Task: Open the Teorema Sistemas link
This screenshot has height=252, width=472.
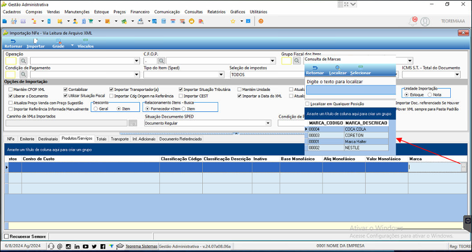Action: [x=141, y=246]
